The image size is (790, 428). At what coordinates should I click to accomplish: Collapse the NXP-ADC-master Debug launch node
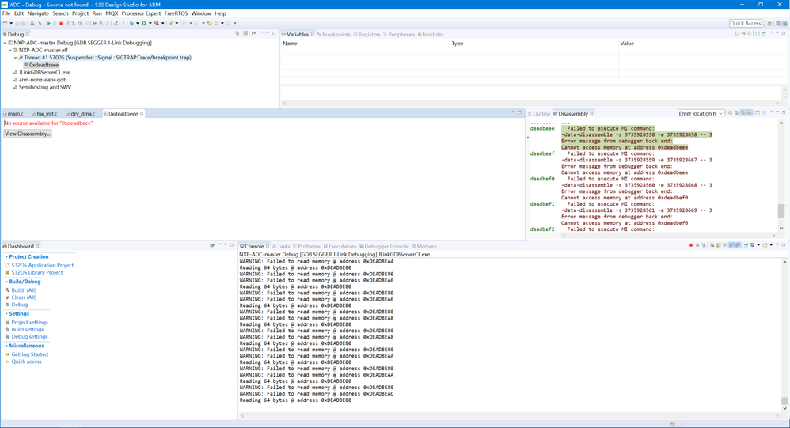point(5,43)
